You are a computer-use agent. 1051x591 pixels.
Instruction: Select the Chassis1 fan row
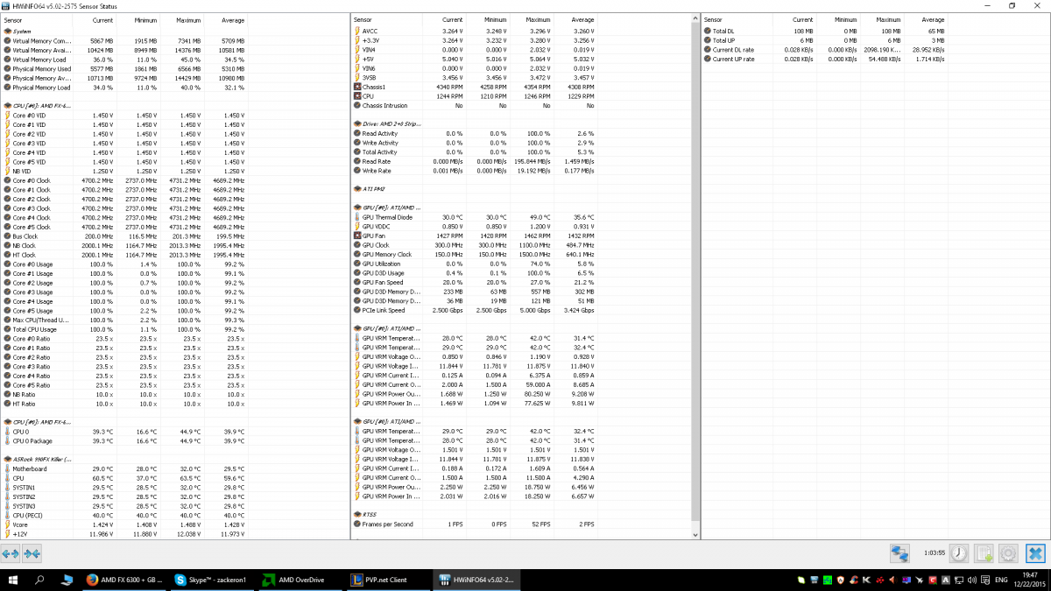(474, 88)
